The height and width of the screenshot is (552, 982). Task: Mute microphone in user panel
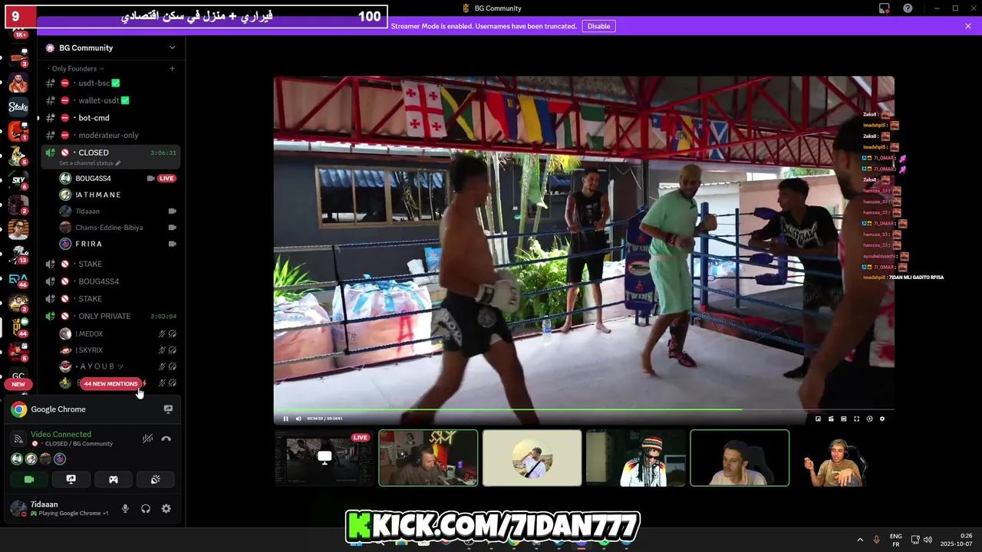(125, 508)
